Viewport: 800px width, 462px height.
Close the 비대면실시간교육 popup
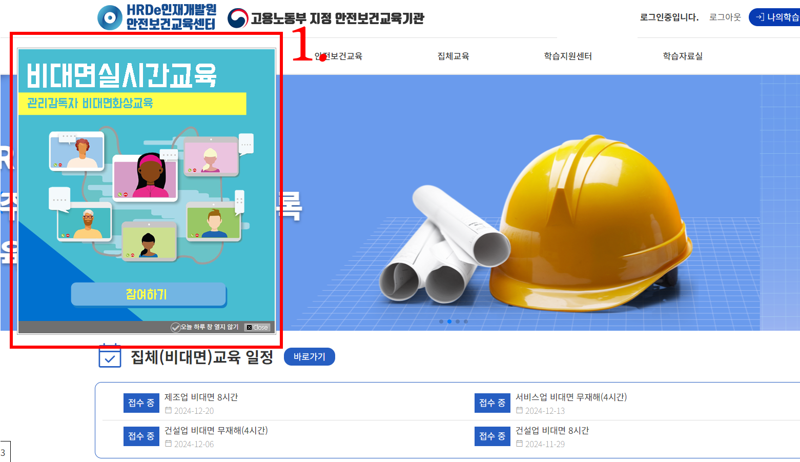[x=257, y=327]
